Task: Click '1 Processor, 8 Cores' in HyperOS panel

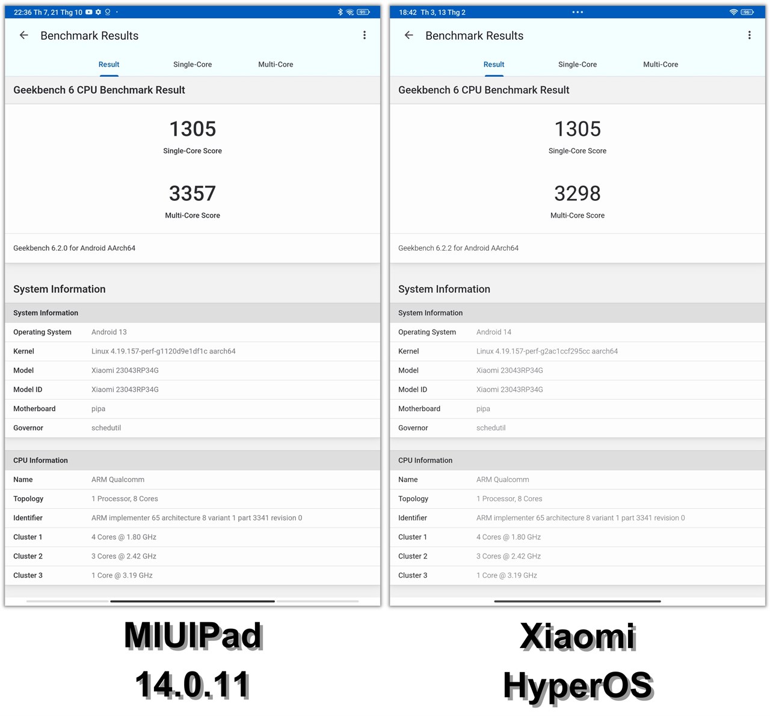Action: coord(510,499)
